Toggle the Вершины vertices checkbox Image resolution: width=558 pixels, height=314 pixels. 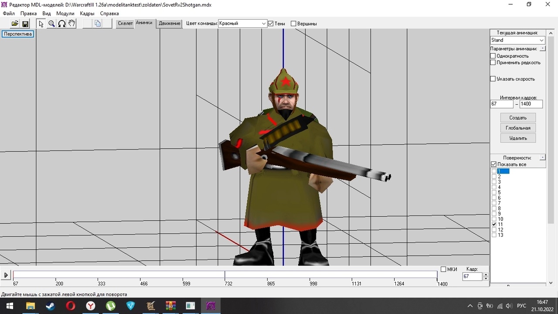coord(293,24)
